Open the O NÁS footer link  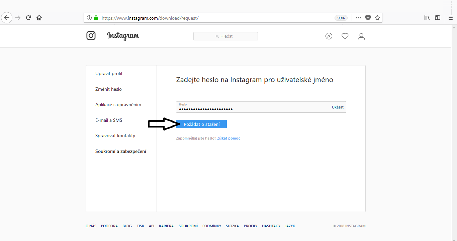coord(91,226)
